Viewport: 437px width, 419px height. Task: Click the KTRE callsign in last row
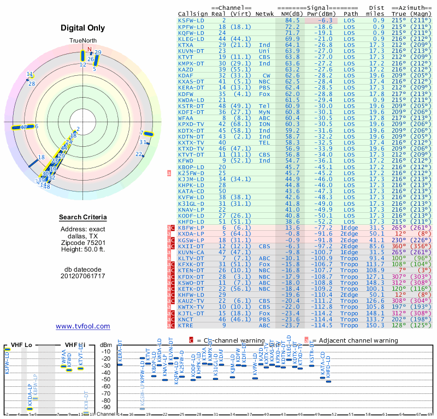point(186,326)
